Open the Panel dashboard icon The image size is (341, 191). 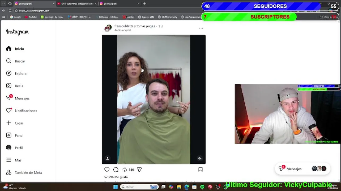[9, 135]
